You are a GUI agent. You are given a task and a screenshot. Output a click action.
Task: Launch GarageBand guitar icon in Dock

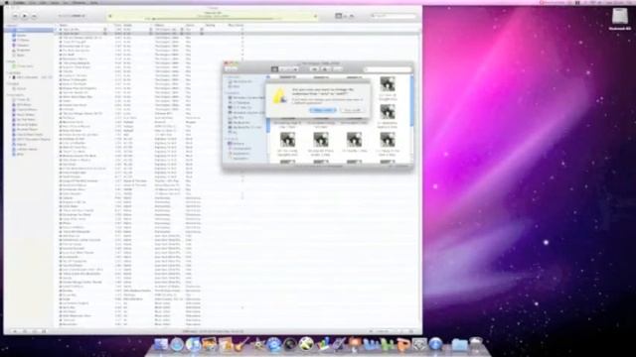(241, 344)
